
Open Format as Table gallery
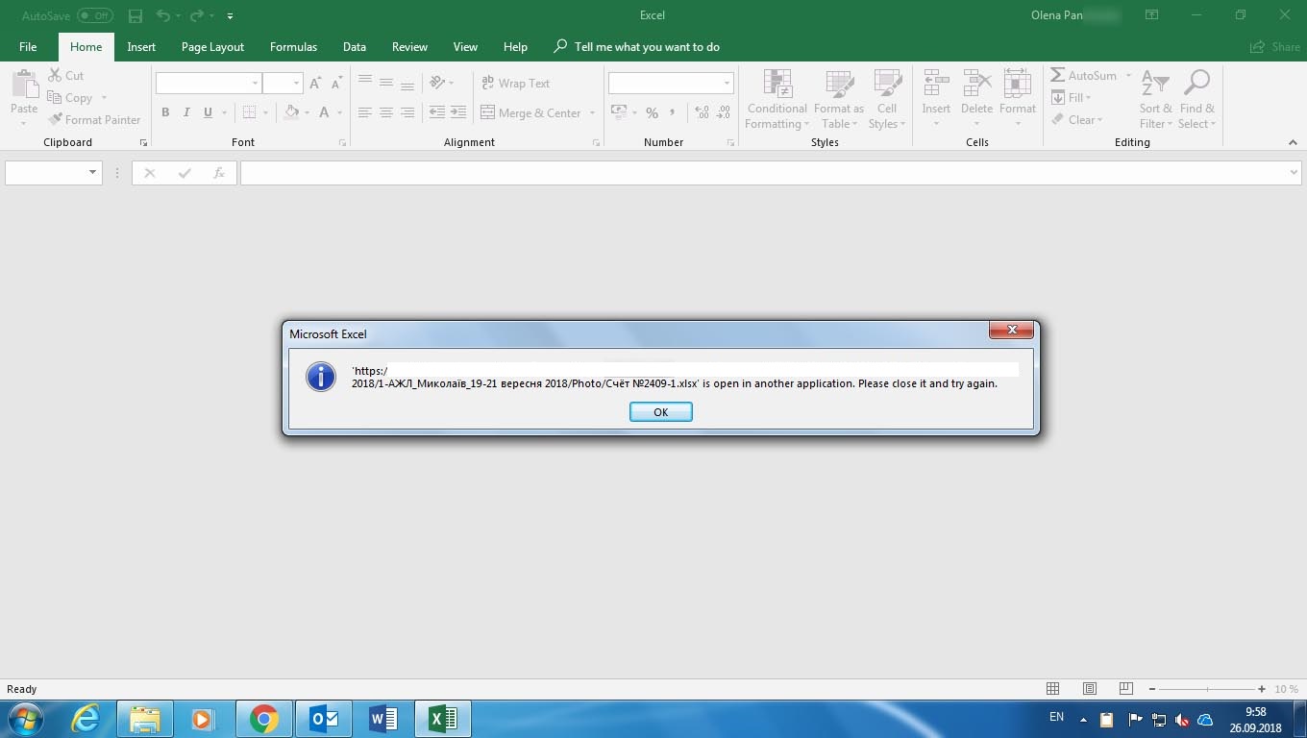coord(839,99)
